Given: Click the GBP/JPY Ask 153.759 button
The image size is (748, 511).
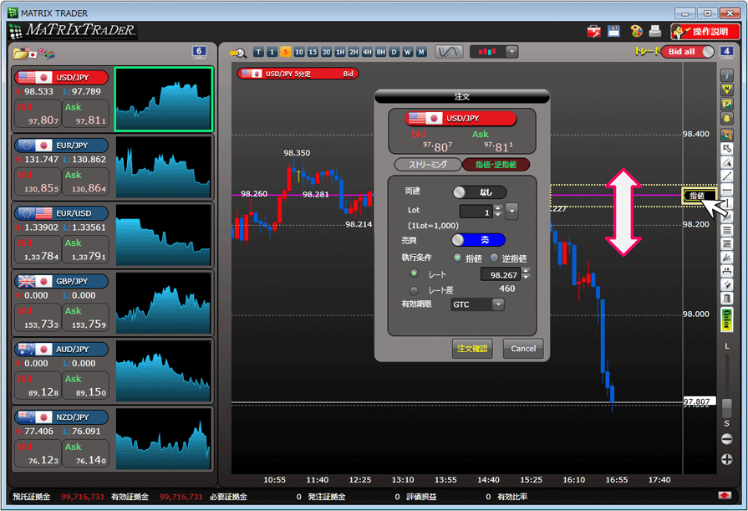Looking at the screenshot, I should click(85, 318).
